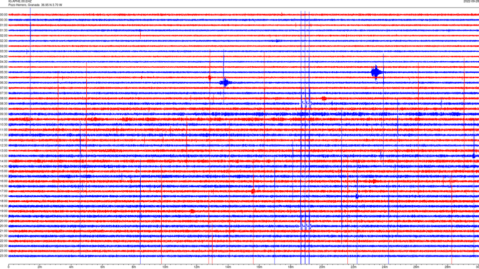Click the blue calibration pulses on 20:30 trace
This screenshot has height=269, width=479.
point(306,226)
